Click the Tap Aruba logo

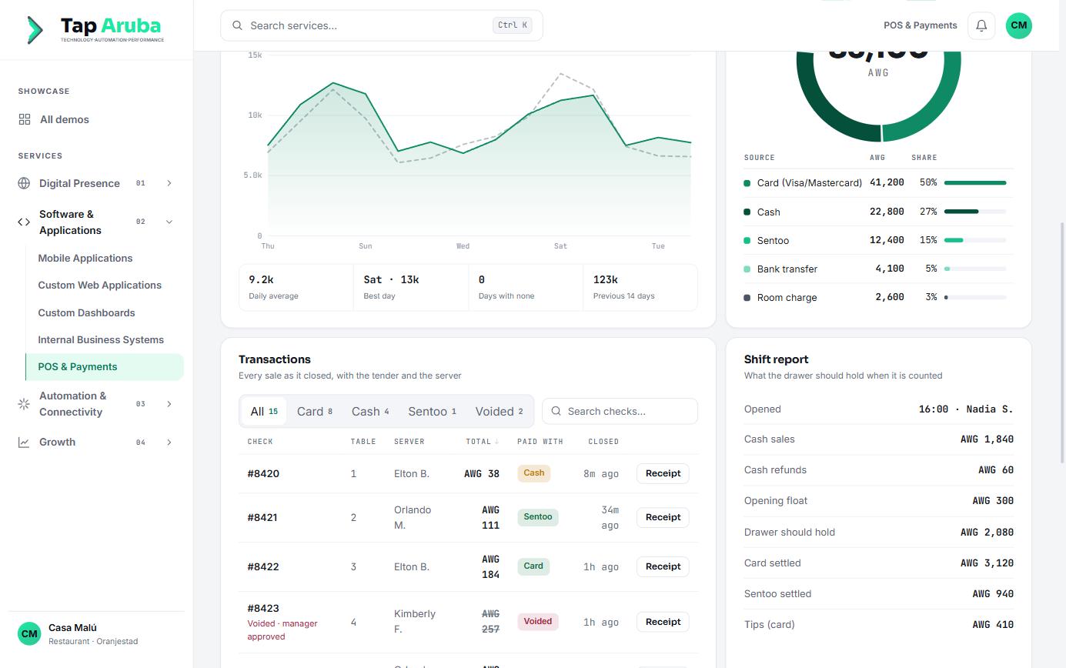(x=95, y=29)
